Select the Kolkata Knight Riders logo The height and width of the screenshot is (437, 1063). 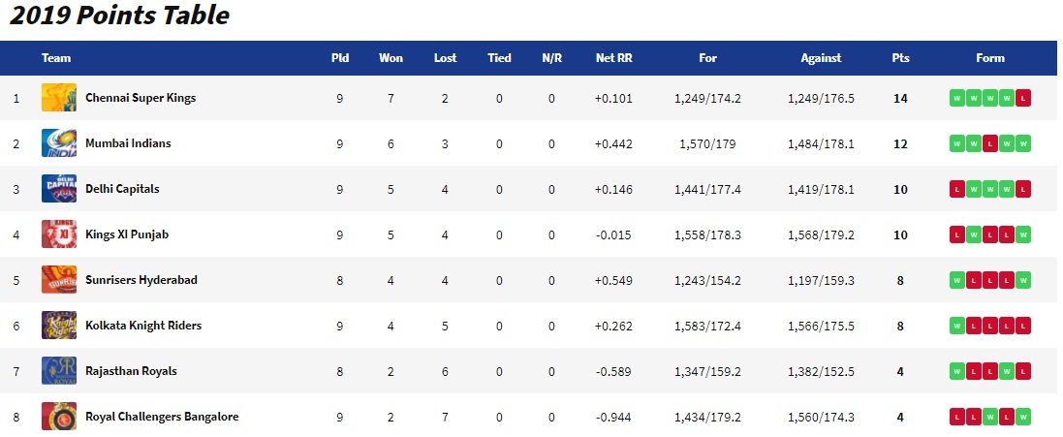tap(59, 326)
